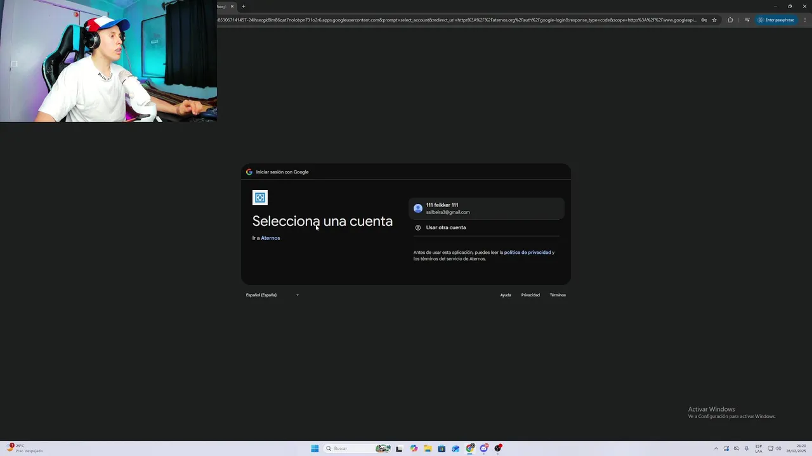Click the taskbar Buscar search box

[357, 448]
